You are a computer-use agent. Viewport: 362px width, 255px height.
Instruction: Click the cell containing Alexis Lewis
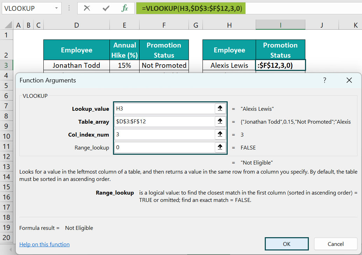point(229,65)
